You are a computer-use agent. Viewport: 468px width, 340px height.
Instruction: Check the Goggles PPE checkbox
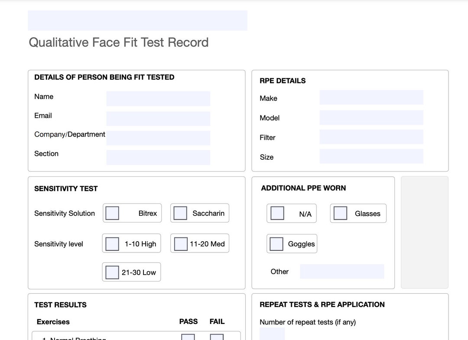coord(276,243)
